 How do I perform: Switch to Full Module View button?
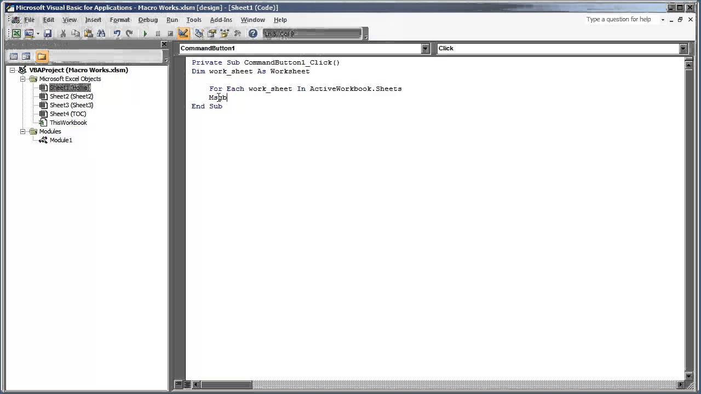(x=186, y=385)
